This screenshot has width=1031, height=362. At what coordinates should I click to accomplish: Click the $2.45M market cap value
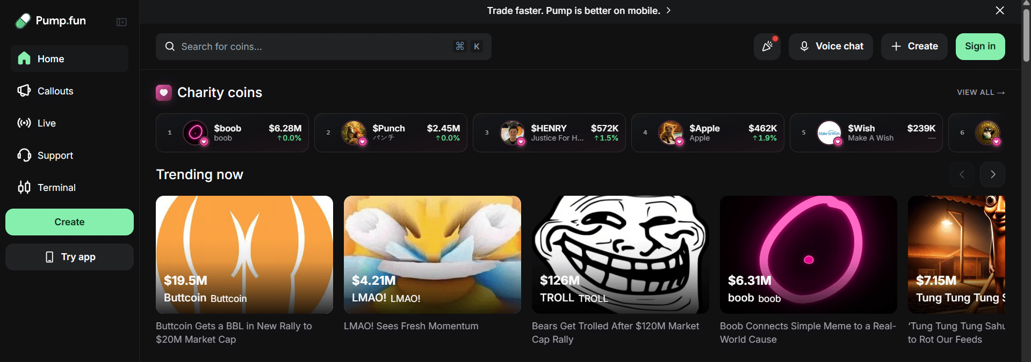[443, 128]
